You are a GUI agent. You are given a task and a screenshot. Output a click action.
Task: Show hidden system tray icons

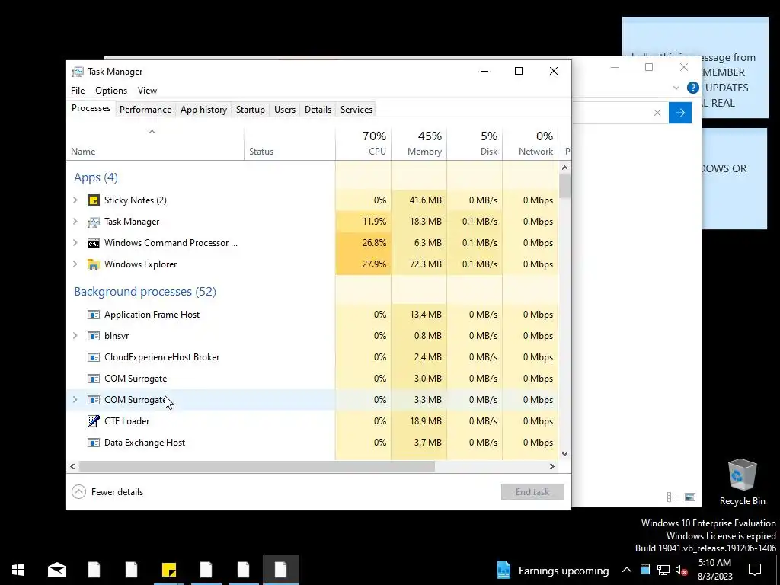tap(627, 570)
